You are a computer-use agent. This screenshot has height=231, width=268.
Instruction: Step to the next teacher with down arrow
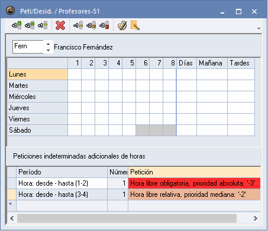pos(48,50)
